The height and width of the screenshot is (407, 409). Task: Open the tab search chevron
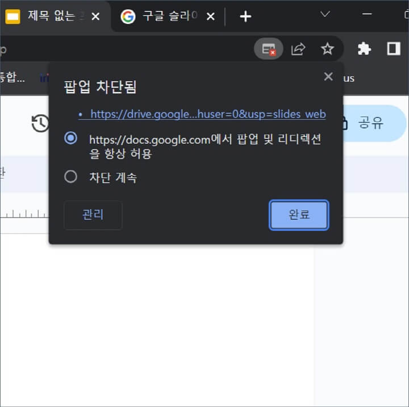pos(325,14)
